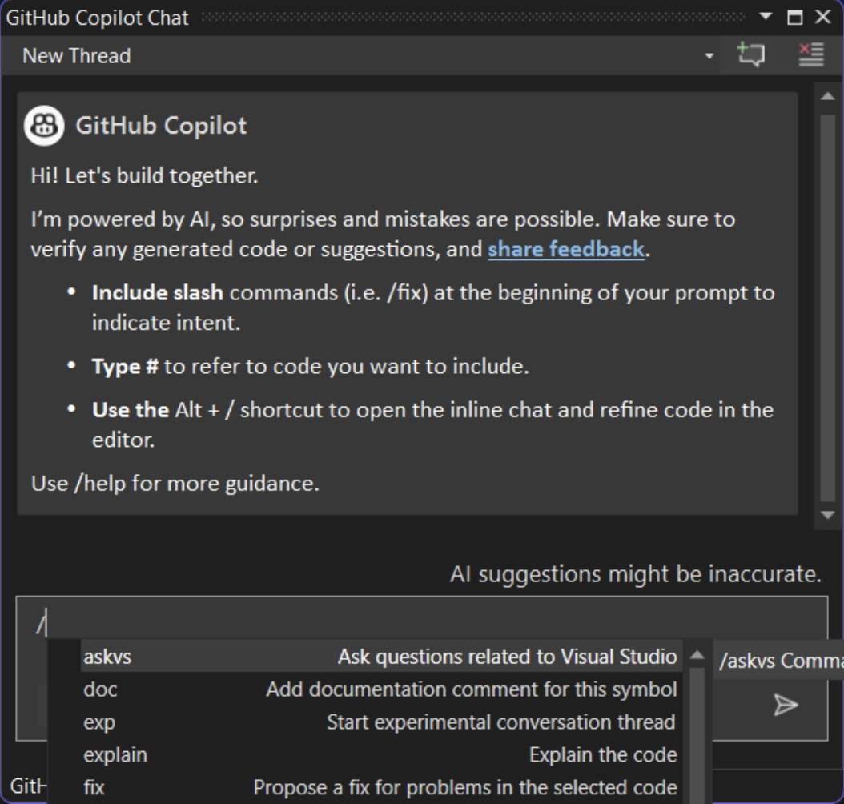
Task: Close the GitHub Copilot Chat window
Action: pyautogui.click(x=823, y=17)
